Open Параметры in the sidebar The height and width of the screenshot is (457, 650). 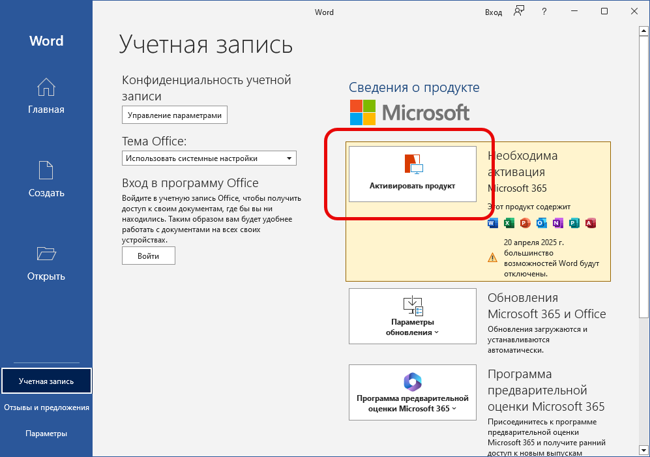(46, 434)
